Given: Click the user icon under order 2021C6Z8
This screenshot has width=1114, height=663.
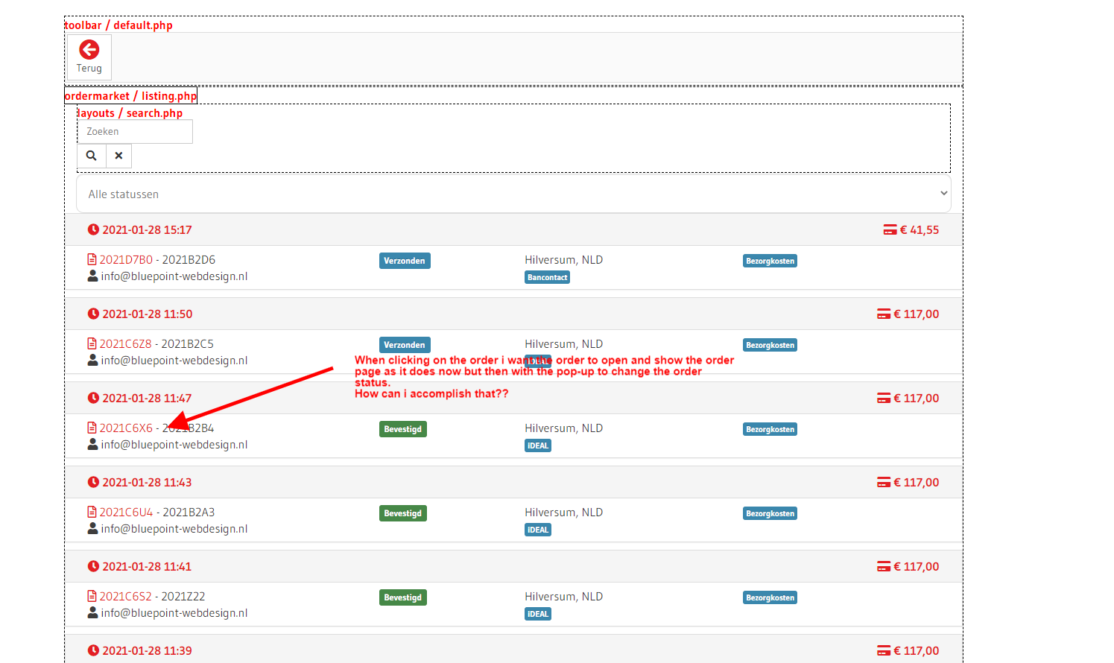Looking at the screenshot, I should 93,360.
